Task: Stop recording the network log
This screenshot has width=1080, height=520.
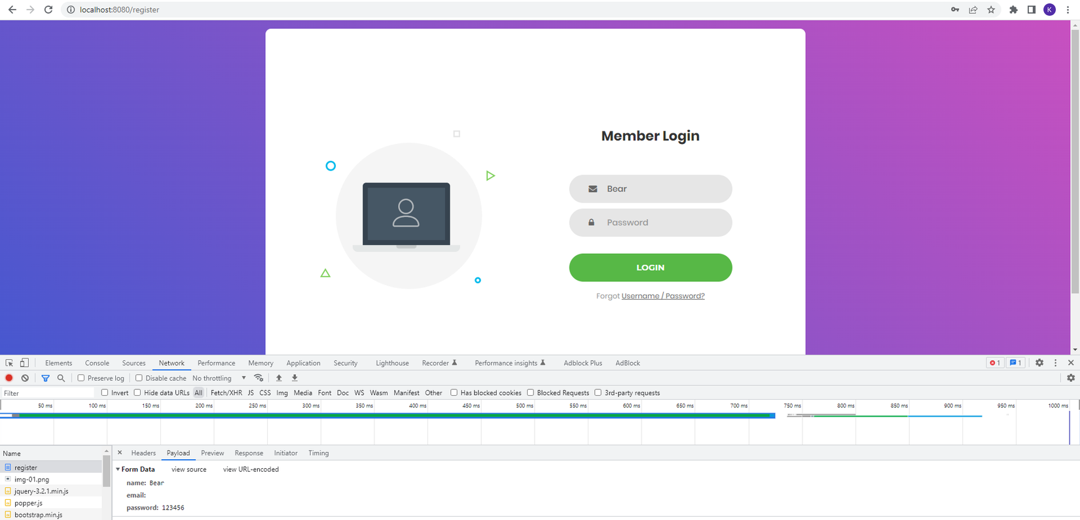Action: tap(9, 378)
